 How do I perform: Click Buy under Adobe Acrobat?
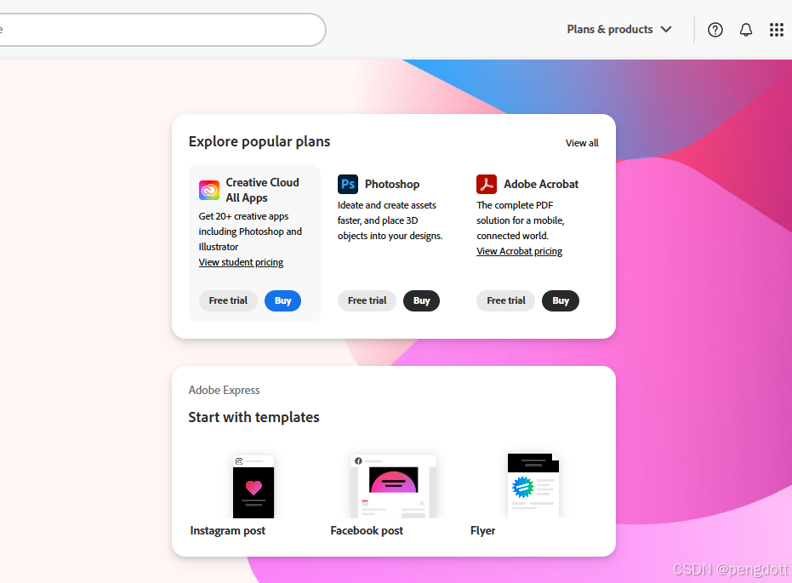[561, 300]
